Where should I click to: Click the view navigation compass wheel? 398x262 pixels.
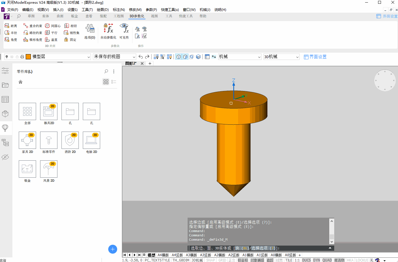[385, 80]
